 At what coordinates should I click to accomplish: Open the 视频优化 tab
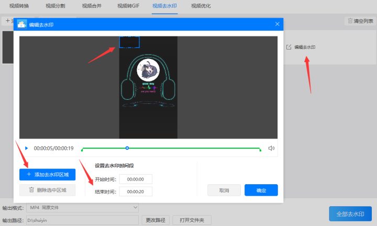201,6
